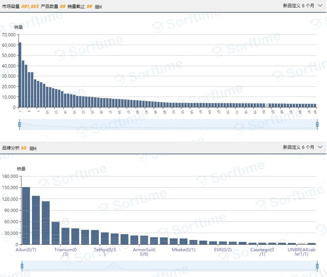Viewport: 327px width, 277px height.
Task: Click left zoom handle under brand chart
Action: (22, 266)
